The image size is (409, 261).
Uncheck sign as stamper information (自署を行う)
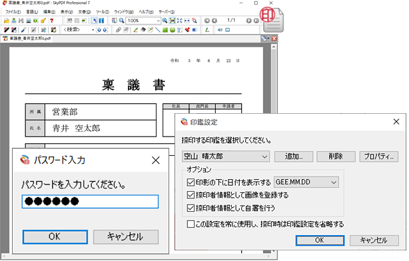191,208
